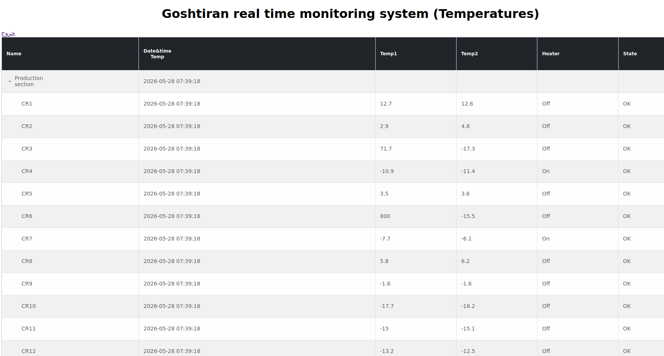Select the CR2 row name
664x356 pixels.
[27, 126]
